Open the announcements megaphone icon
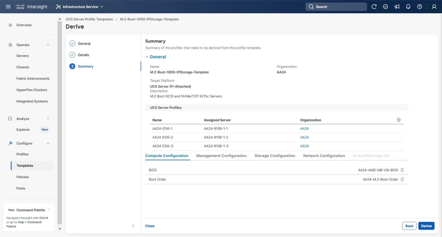 397,7
